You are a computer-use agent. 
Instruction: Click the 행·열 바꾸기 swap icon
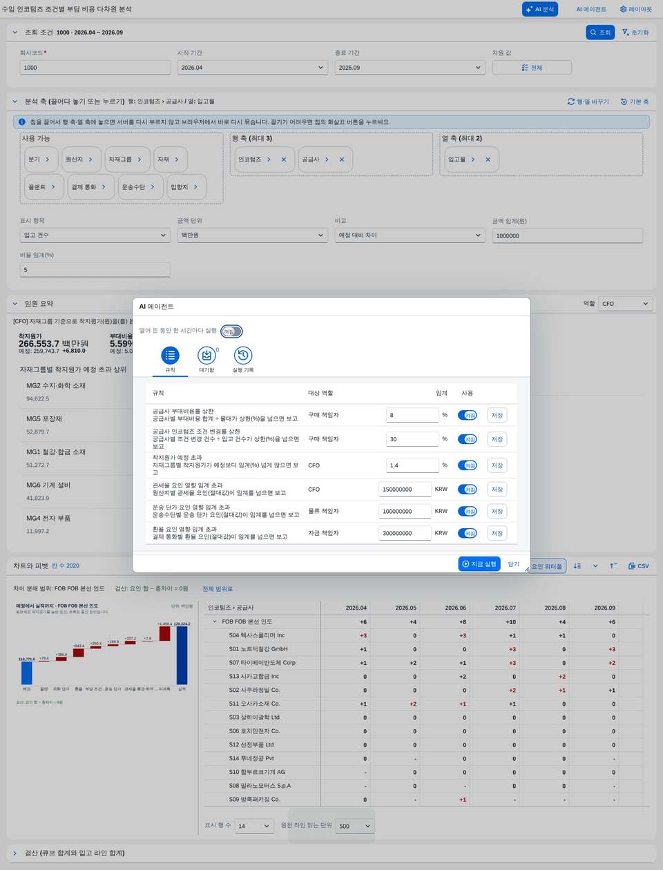pos(588,101)
